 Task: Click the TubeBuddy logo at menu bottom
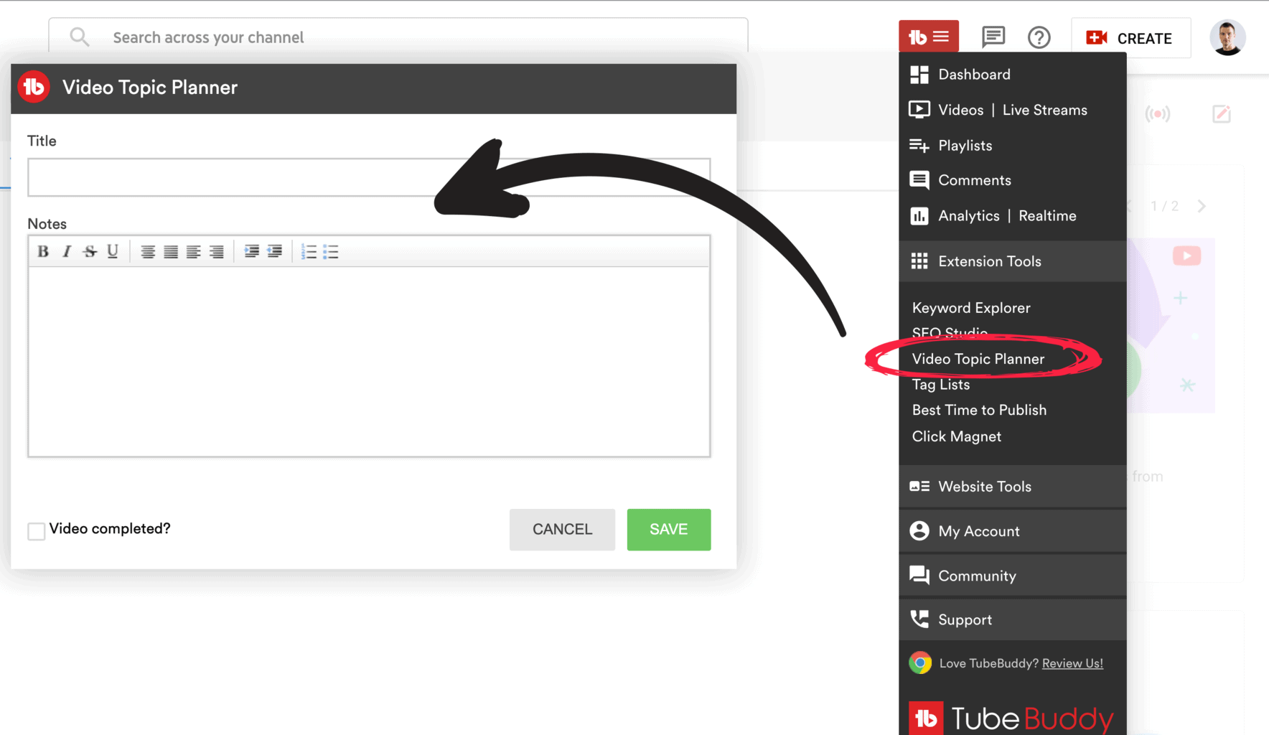pyautogui.click(x=1011, y=718)
